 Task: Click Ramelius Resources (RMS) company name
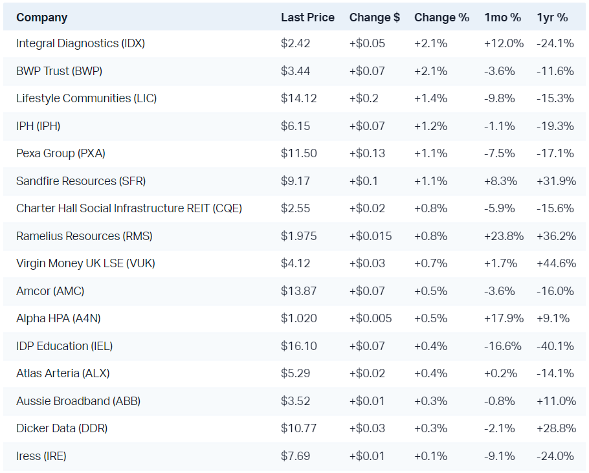[84, 236]
